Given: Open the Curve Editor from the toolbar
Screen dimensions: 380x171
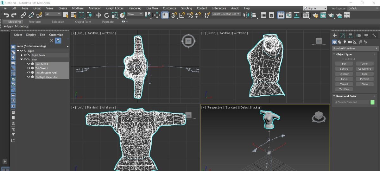Looking at the screenshot, I should click(x=288, y=15).
